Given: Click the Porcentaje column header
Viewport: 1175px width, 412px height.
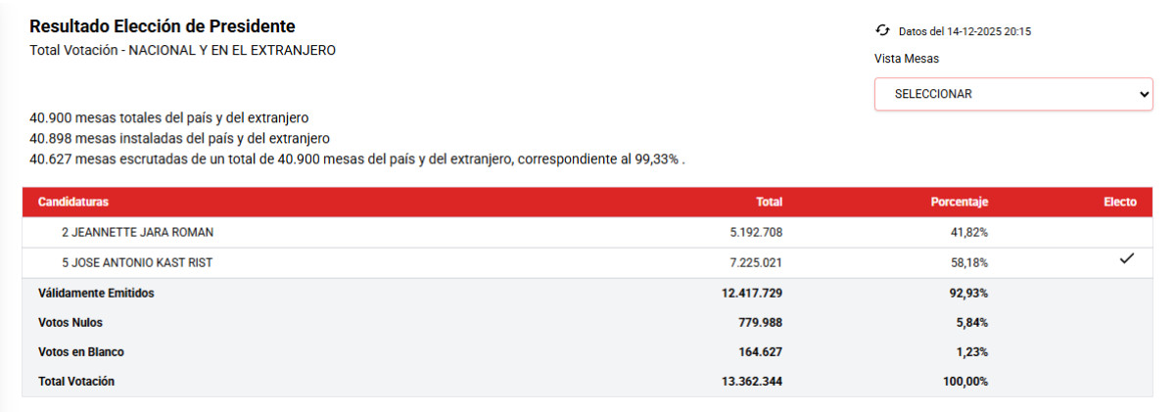Looking at the screenshot, I should [x=959, y=203].
